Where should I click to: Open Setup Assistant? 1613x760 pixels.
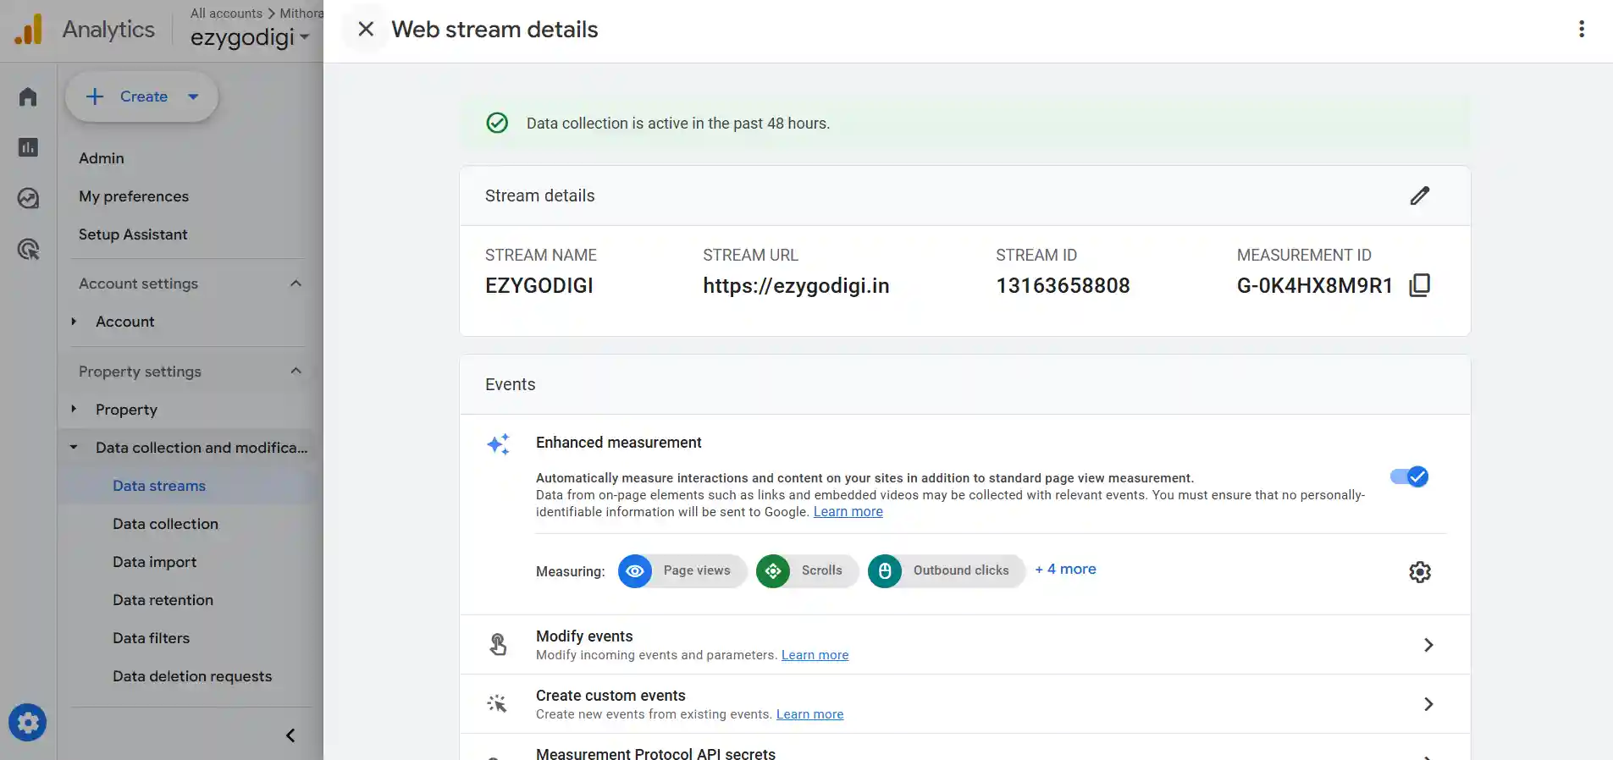tap(133, 234)
